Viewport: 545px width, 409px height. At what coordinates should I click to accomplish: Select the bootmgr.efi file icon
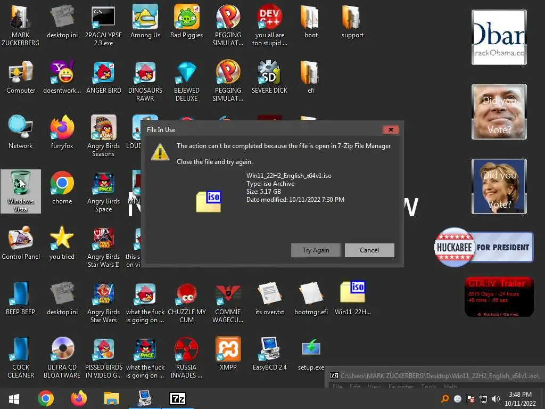click(x=311, y=298)
